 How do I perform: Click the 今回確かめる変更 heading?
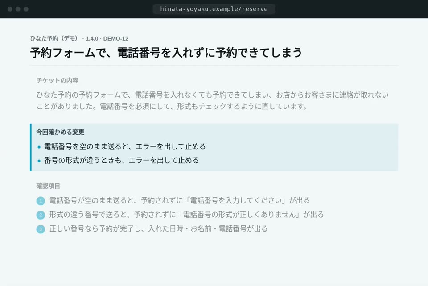pyautogui.click(x=60, y=132)
